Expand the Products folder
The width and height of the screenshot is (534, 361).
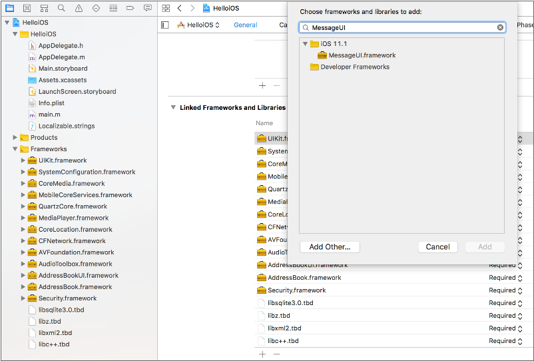tap(15, 137)
